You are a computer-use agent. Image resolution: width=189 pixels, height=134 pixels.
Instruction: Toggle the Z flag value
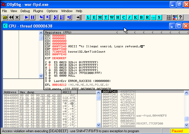click(49, 70)
